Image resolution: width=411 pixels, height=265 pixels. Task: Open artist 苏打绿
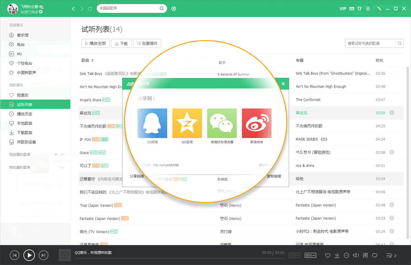(226, 232)
